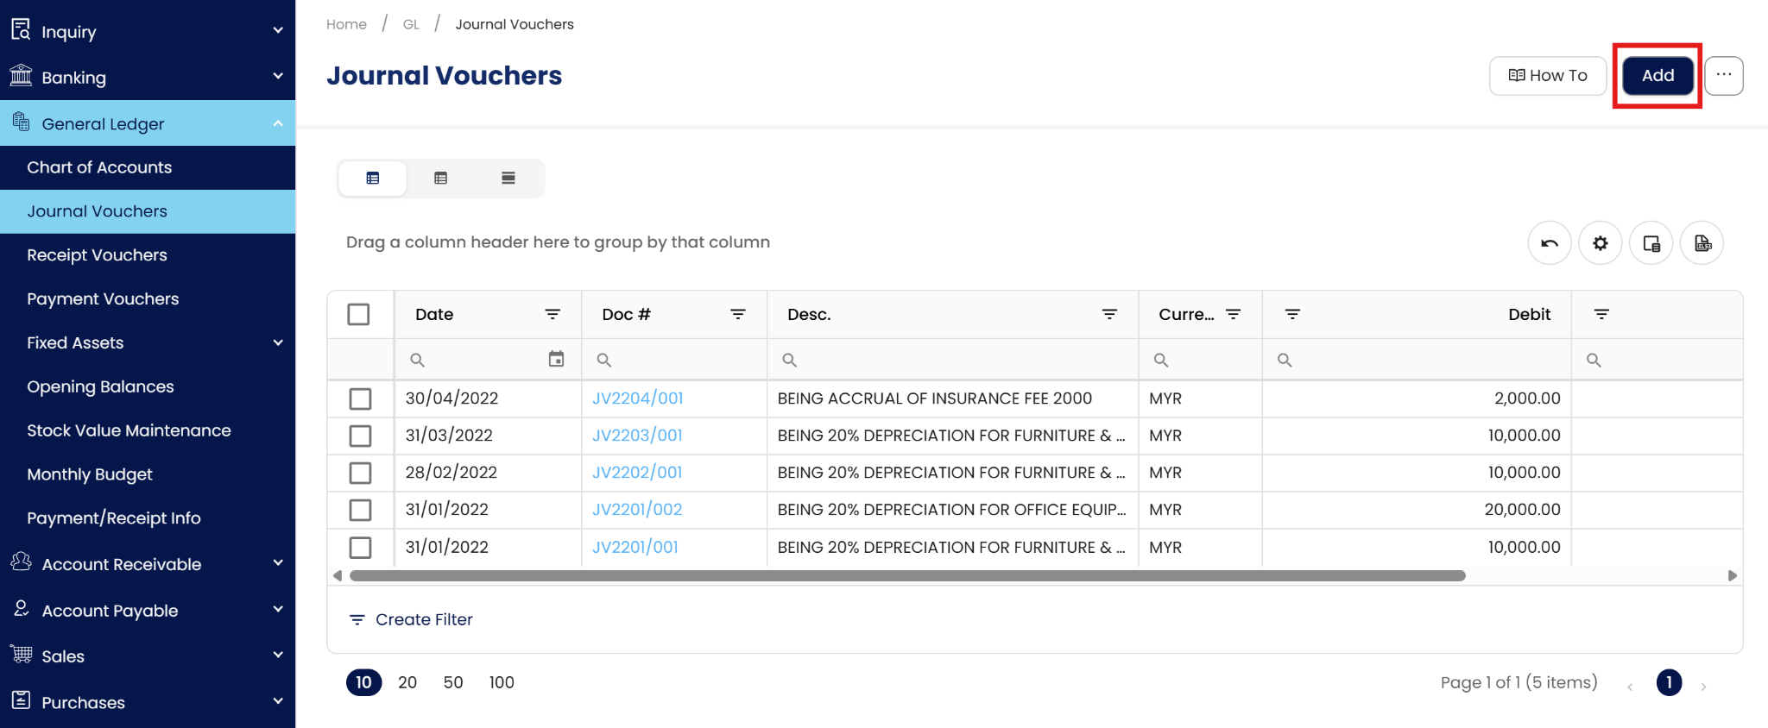This screenshot has width=1768, height=728.
Task: Click the three-dot more options button
Action: (x=1723, y=76)
